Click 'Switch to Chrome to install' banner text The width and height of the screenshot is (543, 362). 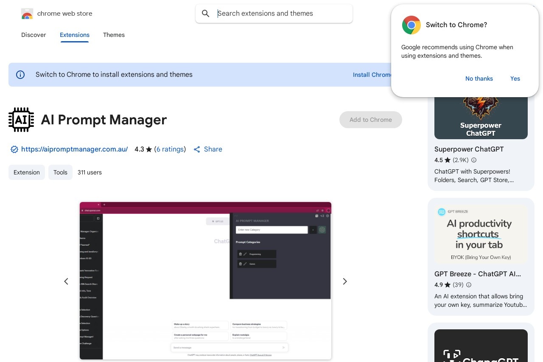click(114, 75)
